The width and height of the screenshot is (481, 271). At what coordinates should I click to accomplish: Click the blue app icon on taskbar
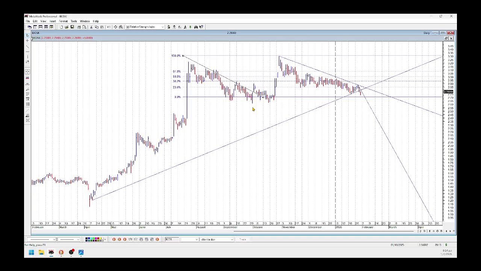point(81,252)
